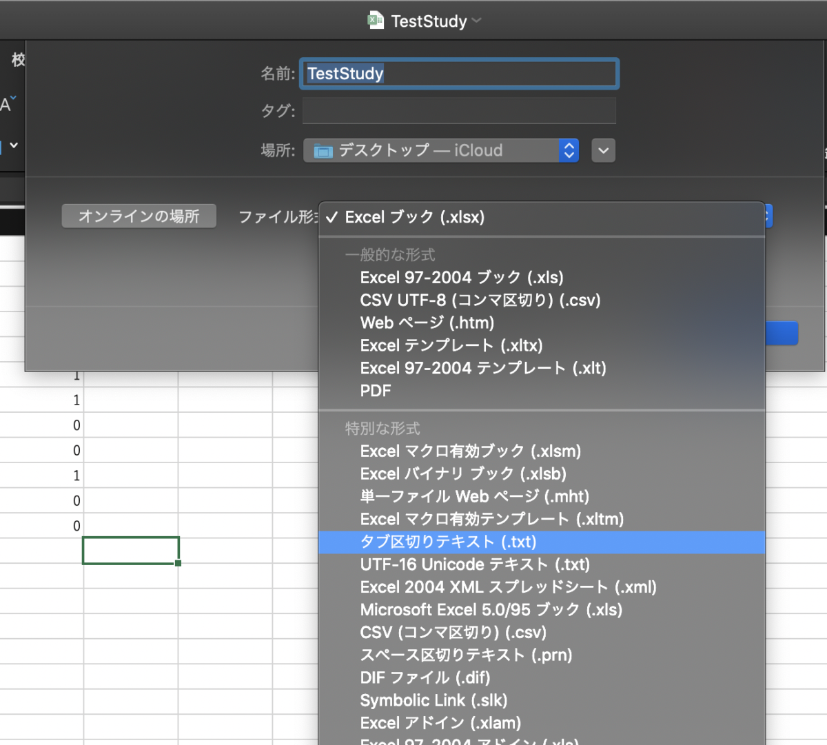Click the 校閲 ribbon tab on the left edge
Viewport: 827px width, 745px height.
(x=19, y=60)
